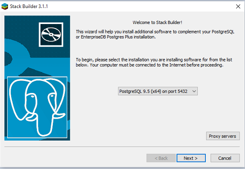Click the 'Welcome to Stack Builder!' heading
This screenshot has width=245, height=169.
pos(157,23)
